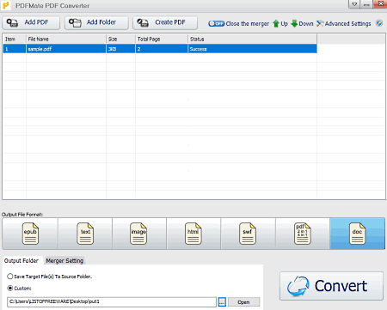The height and width of the screenshot is (310, 387).
Task: Start conversion with the Convert button
Action: [331, 286]
